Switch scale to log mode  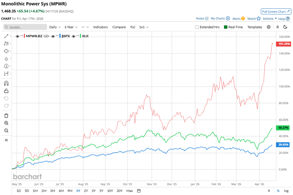(x=286, y=191)
